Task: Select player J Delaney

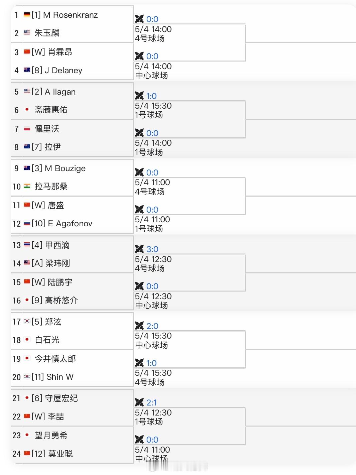Action: (64, 70)
